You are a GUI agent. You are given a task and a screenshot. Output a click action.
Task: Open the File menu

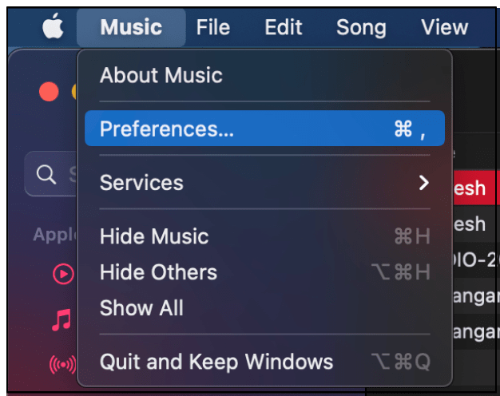[212, 28]
